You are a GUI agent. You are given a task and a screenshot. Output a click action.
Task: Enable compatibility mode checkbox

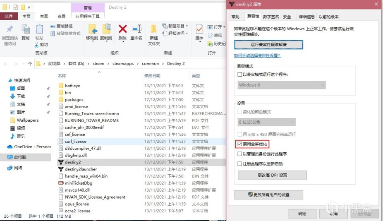pos(240,74)
